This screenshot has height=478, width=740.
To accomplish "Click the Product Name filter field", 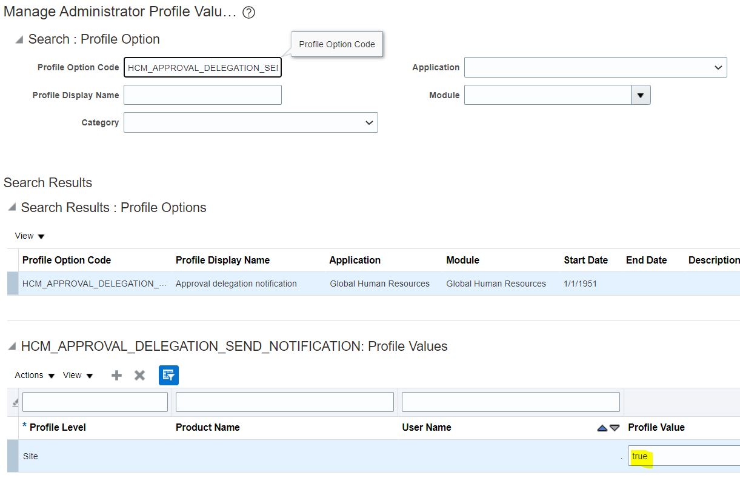I will (x=285, y=402).
